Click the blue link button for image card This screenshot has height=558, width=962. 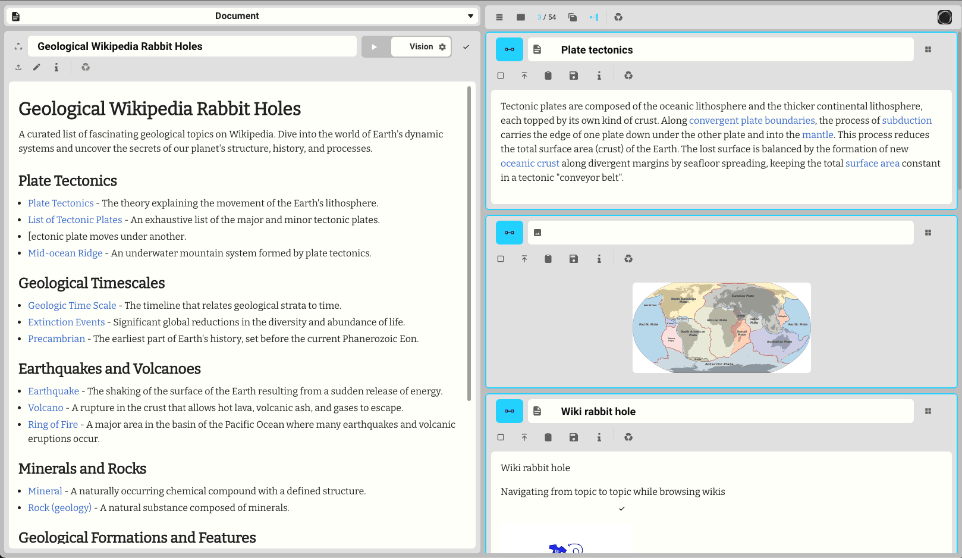510,233
